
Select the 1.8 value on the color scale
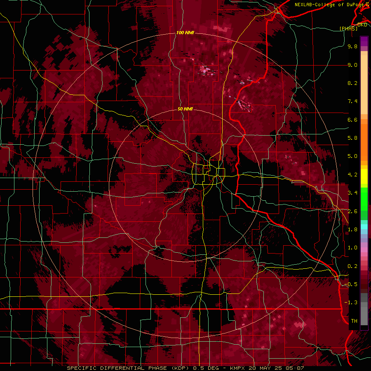click(x=352, y=230)
